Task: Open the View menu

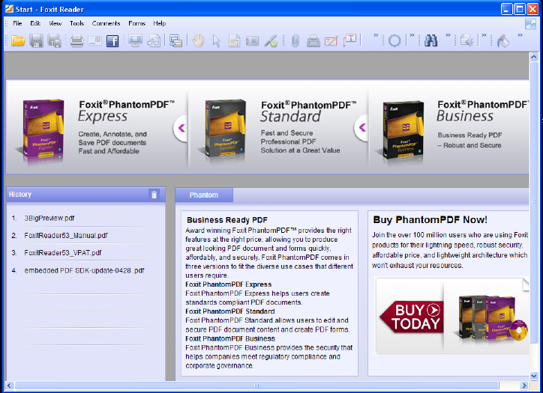Action: [x=55, y=23]
